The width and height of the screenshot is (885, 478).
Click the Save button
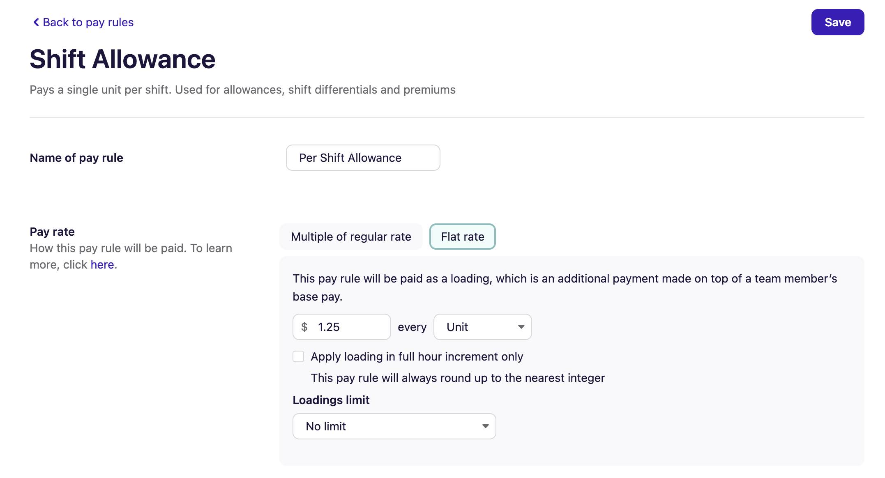tap(837, 22)
